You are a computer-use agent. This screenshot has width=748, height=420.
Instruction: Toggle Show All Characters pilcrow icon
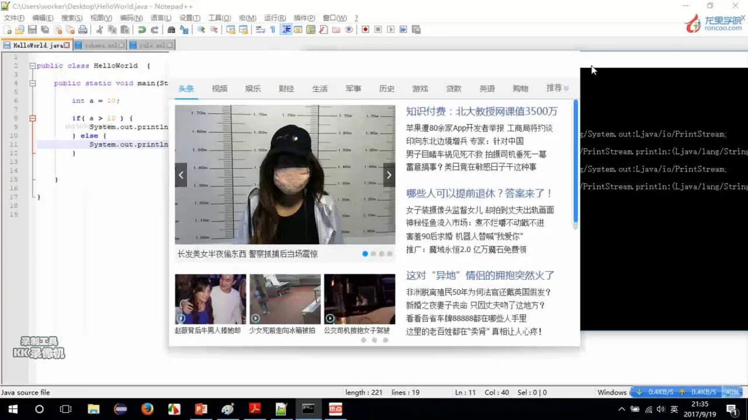click(273, 30)
